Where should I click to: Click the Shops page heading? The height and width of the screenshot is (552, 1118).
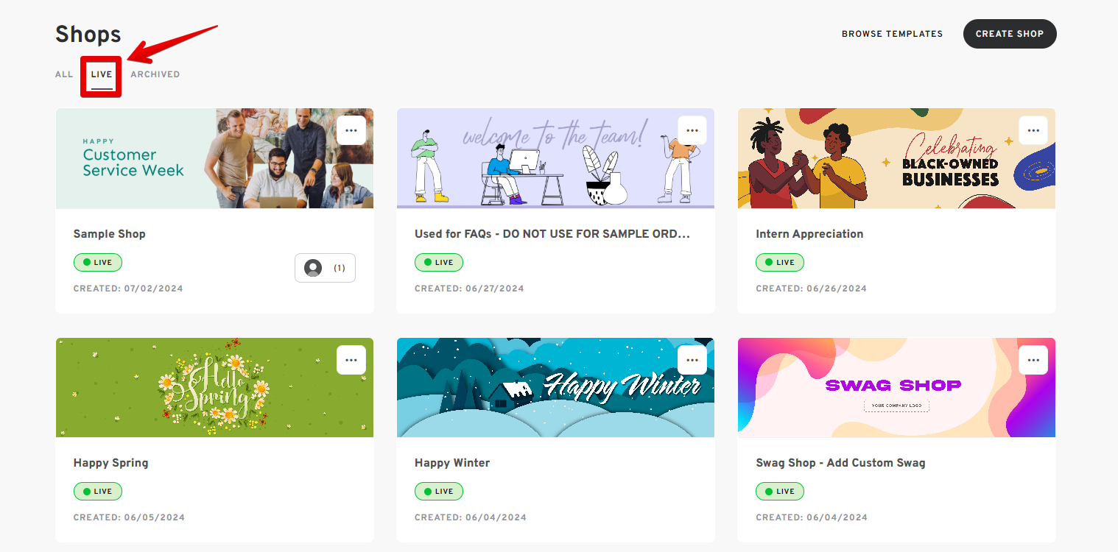(x=88, y=34)
